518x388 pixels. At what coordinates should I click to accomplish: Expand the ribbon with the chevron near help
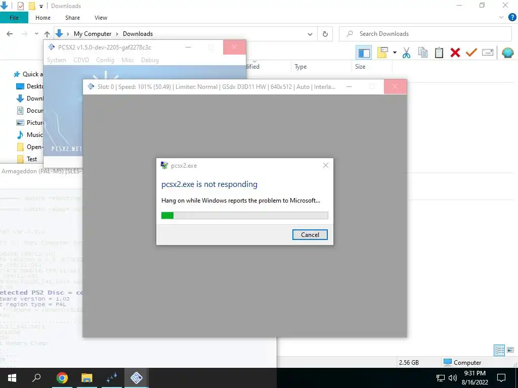pyautogui.click(x=501, y=18)
